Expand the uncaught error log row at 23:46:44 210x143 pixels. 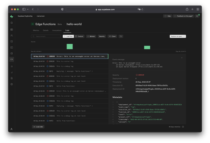(70, 91)
